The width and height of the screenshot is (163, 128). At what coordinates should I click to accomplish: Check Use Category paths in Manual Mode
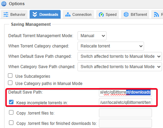tap(10, 83)
